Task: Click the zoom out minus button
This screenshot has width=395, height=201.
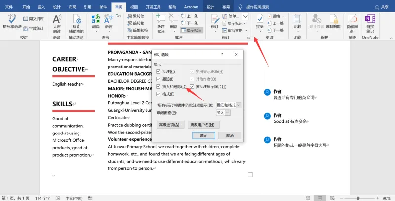Action: 341,198
